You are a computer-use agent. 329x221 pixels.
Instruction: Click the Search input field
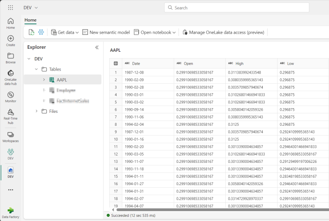(236, 8)
